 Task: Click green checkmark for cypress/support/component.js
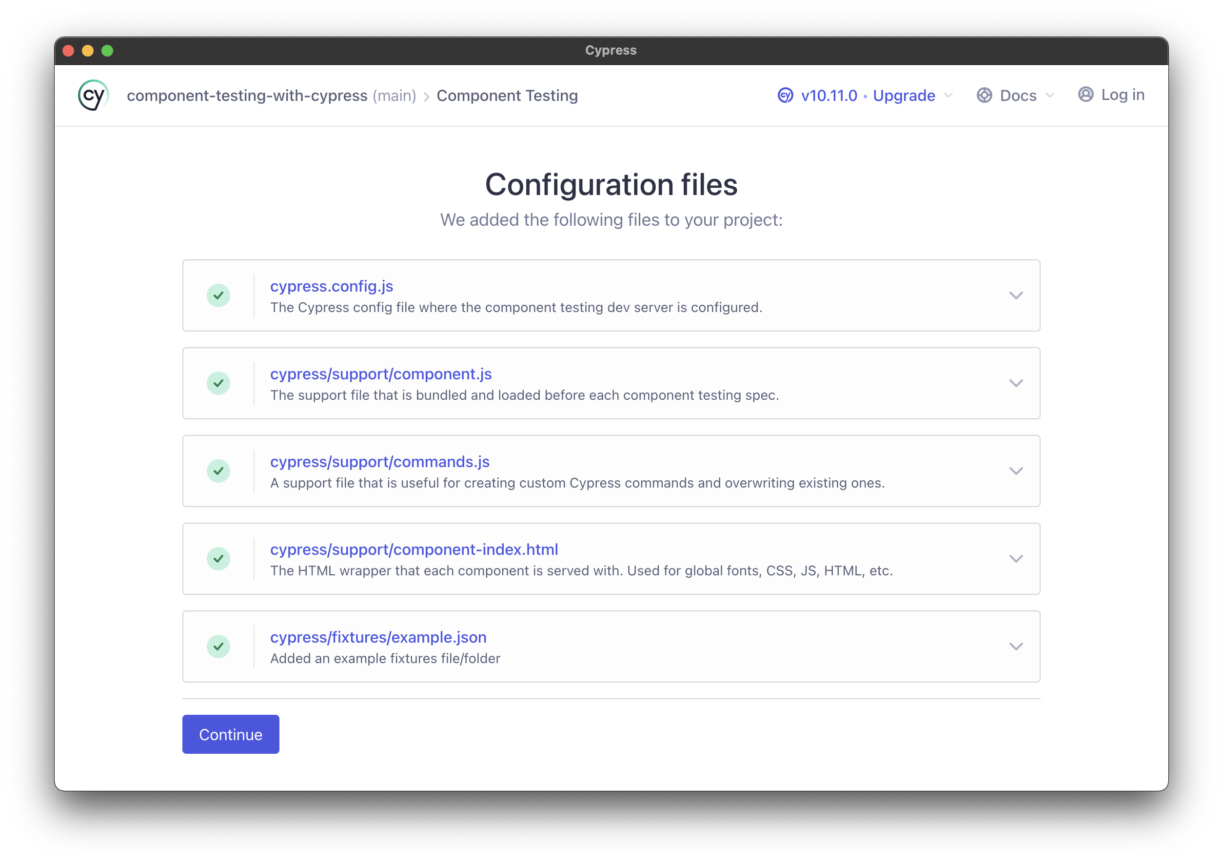click(x=218, y=383)
